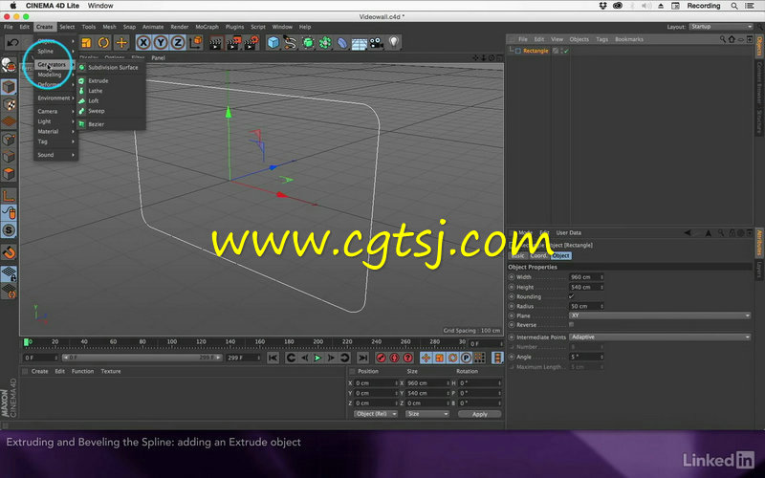Open the Object (Rel) coordinate dropdown
Screen dimensions: 765x478
coord(375,414)
